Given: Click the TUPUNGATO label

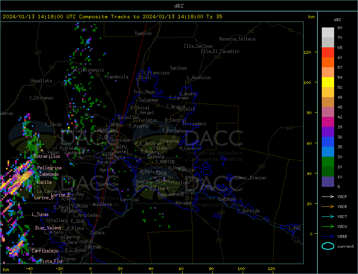Looking at the screenshot, I should pos(71,211).
